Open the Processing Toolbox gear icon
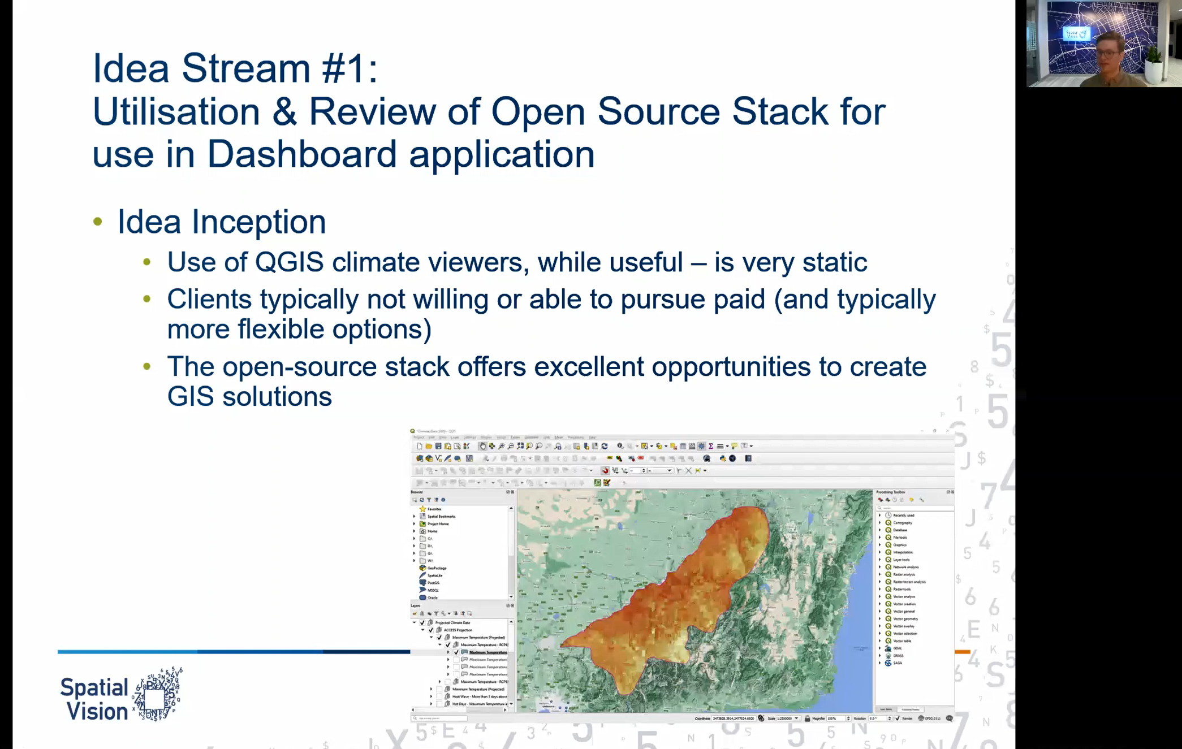 coord(702,446)
